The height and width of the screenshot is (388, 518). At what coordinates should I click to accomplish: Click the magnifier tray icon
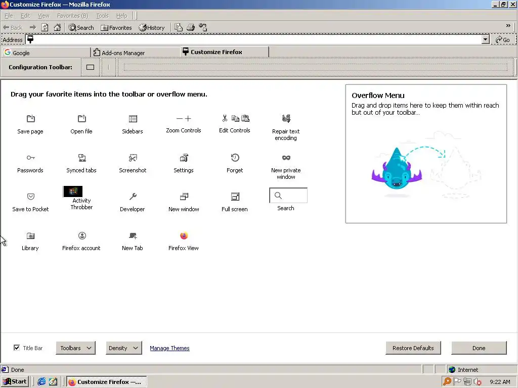coord(447,382)
